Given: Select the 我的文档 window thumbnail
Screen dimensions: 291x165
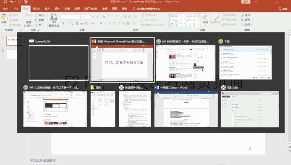Looking at the screenshot, I should pos(250,109).
